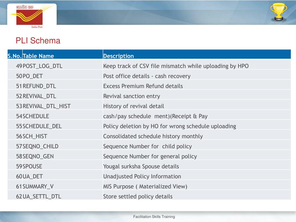Click serial number 58

(19, 156)
